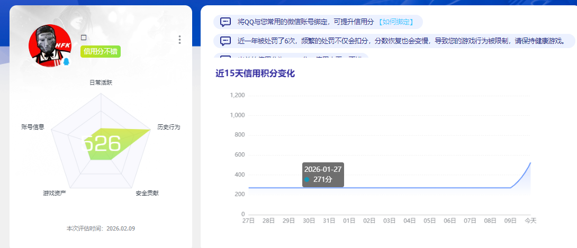577x248 pixels.
Task: Click the 近15天信用积分变化 heading
Action: [x=255, y=74]
